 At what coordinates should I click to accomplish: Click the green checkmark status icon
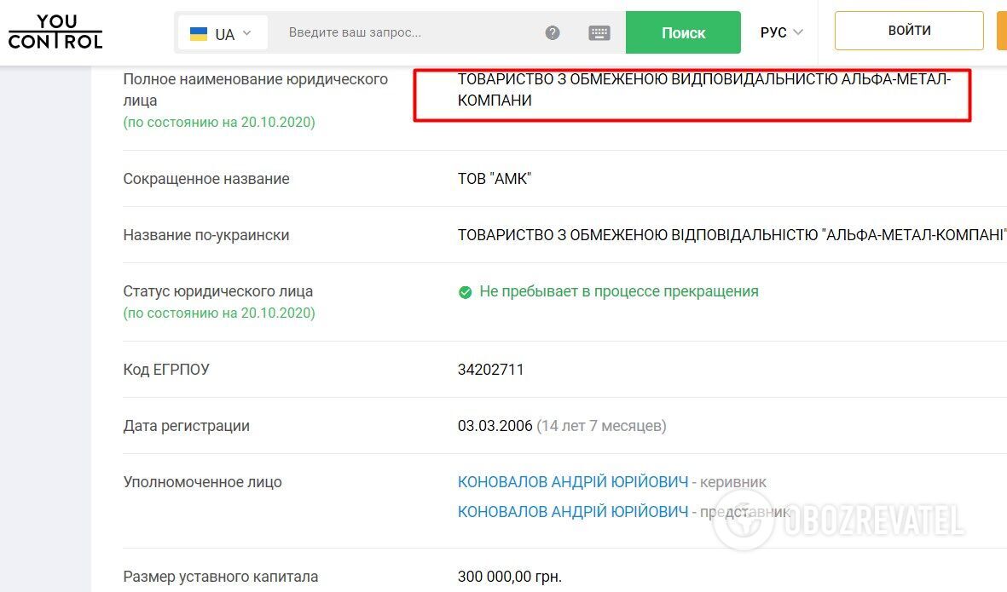pos(465,292)
